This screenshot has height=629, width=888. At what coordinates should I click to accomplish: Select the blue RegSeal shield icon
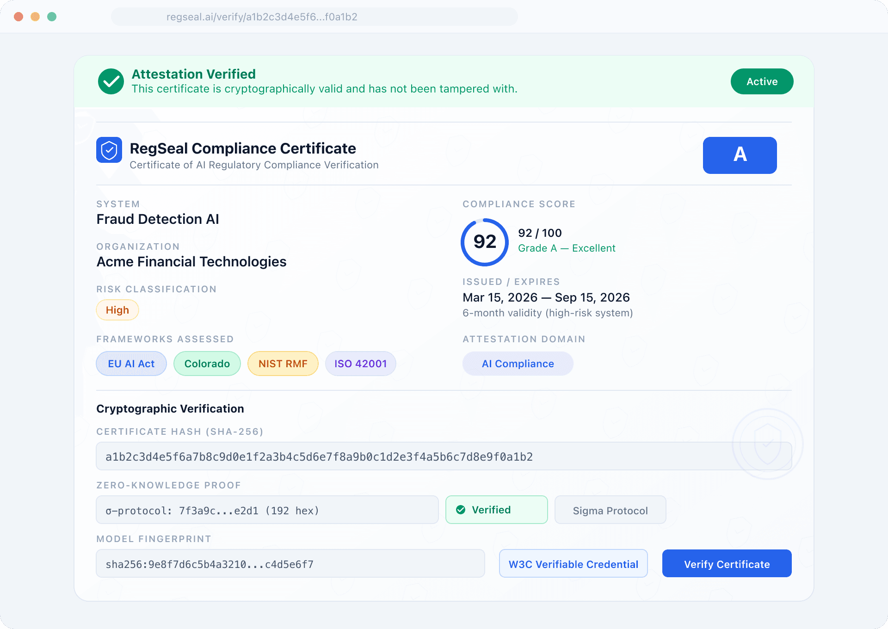(x=109, y=149)
